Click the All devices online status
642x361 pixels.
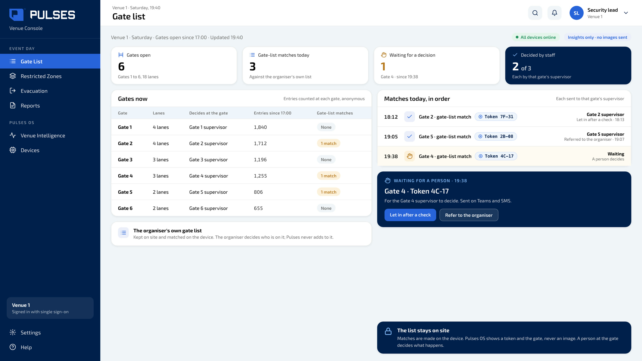(x=536, y=37)
